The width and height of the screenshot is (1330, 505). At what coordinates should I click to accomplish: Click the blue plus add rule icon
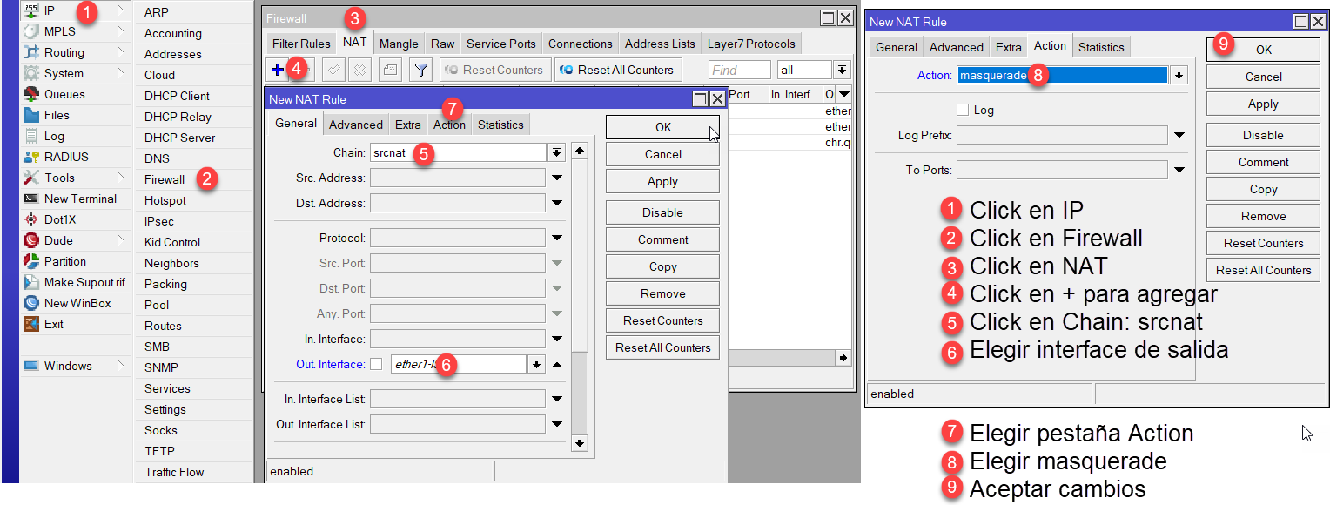pos(277,70)
